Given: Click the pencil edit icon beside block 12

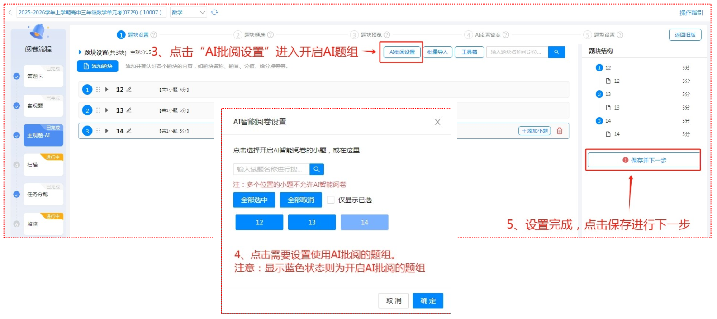Looking at the screenshot, I should pos(129,90).
